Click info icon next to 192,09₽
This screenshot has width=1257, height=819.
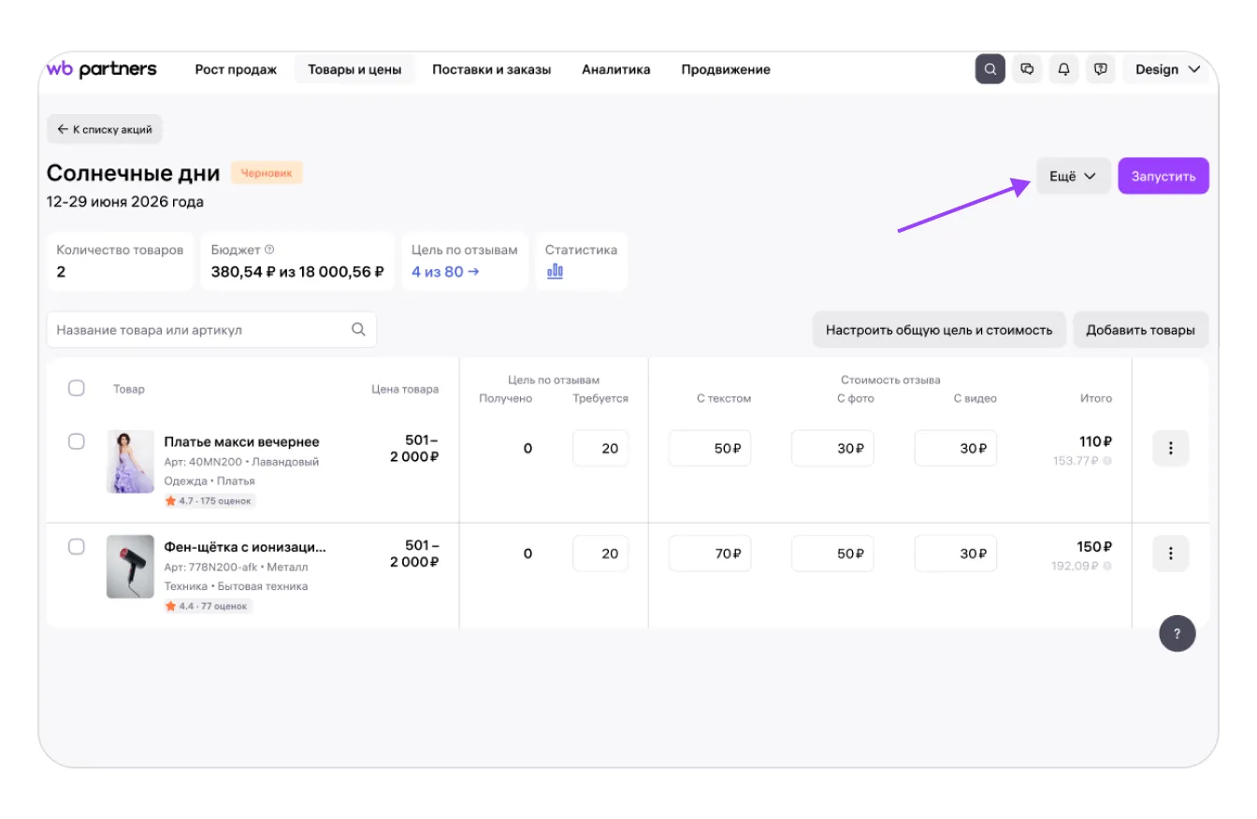[x=1107, y=566]
